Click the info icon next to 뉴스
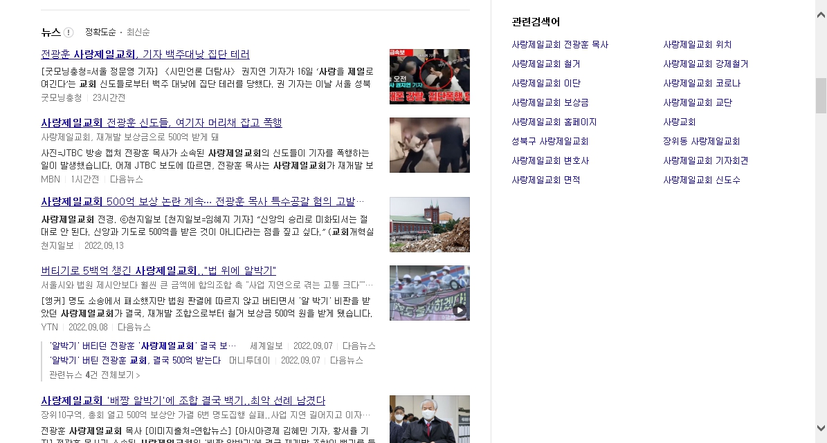The height and width of the screenshot is (443, 827). click(69, 32)
